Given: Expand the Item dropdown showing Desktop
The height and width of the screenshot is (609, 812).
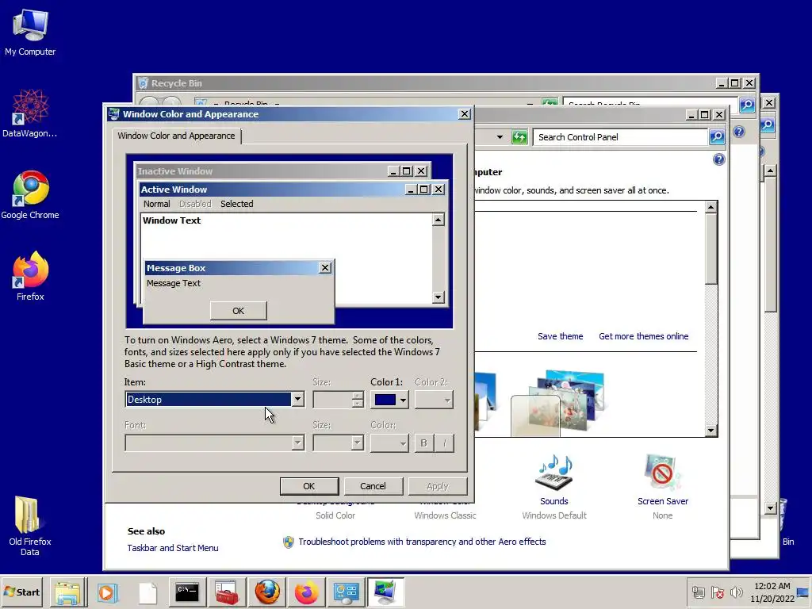Looking at the screenshot, I should pos(298,400).
